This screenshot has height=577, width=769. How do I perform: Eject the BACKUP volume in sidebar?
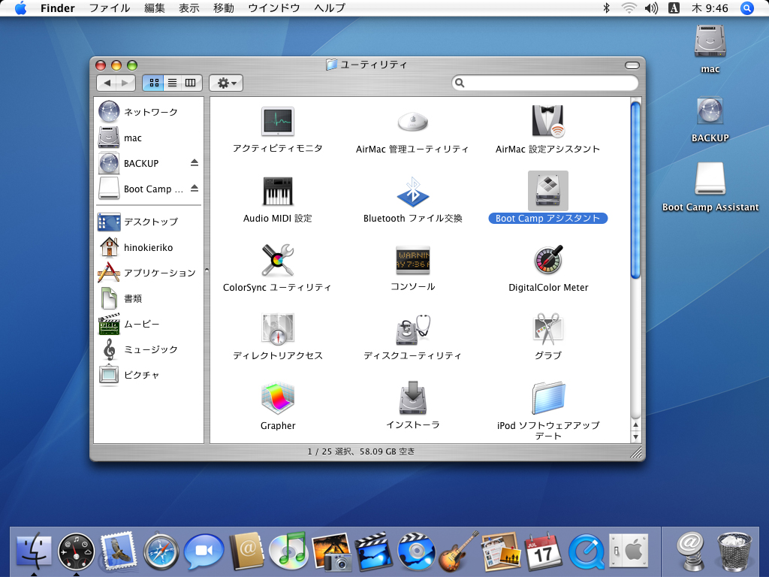pyautogui.click(x=194, y=163)
